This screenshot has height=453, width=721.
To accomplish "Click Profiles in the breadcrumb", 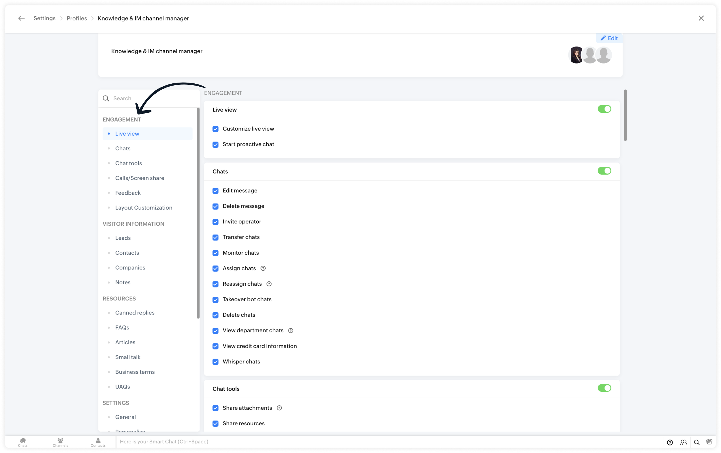I will click(77, 18).
